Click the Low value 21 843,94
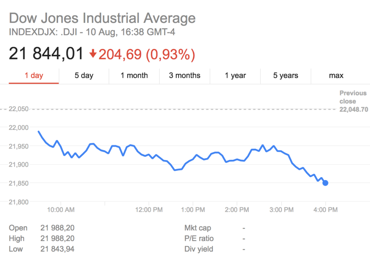This screenshot has width=370, height=268. click(57, 249)
